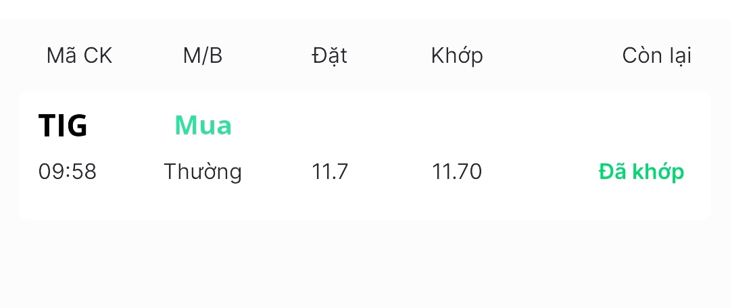Click the Thường order type text
The width and height of the screenshot is (730, 308).
click(203, 172)
